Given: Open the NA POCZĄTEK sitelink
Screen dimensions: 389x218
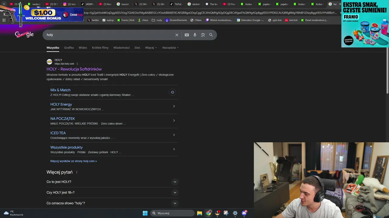Looking at the screenshot, I should [x=63, y=119].
